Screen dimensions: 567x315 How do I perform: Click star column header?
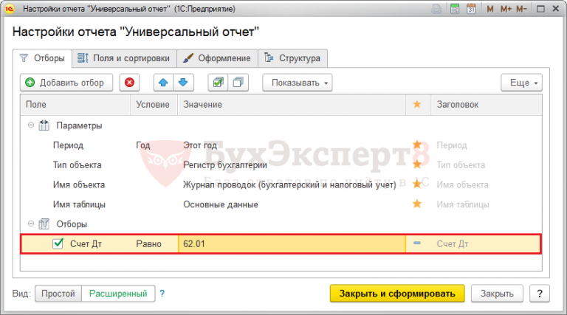(x=417, y=105)
